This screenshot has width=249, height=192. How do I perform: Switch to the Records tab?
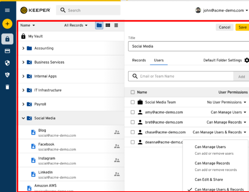click(x=139, y=60)
